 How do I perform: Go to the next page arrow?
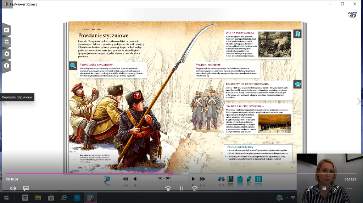coord(193,179)
